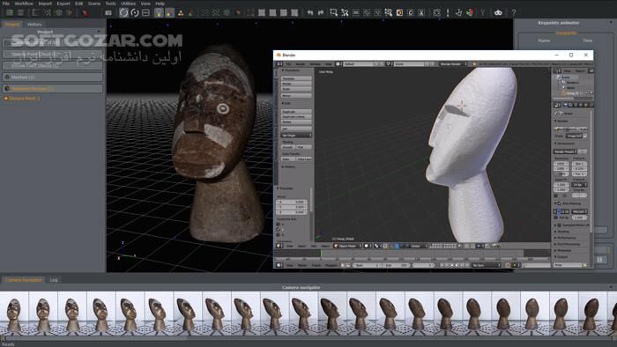Click the triangle mesh view icon
This screenshot has height=347, width=617.
[x=181, y=13]
